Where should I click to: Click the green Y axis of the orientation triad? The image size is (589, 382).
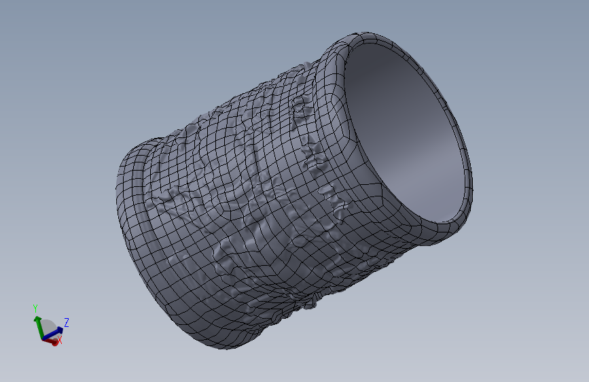coord(38,327)
